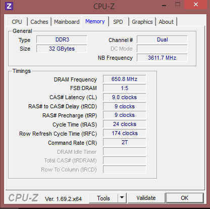Click the empty DRAM Idle Timer field
Viewport: 210px width, 209px height.
click(125, 152)
